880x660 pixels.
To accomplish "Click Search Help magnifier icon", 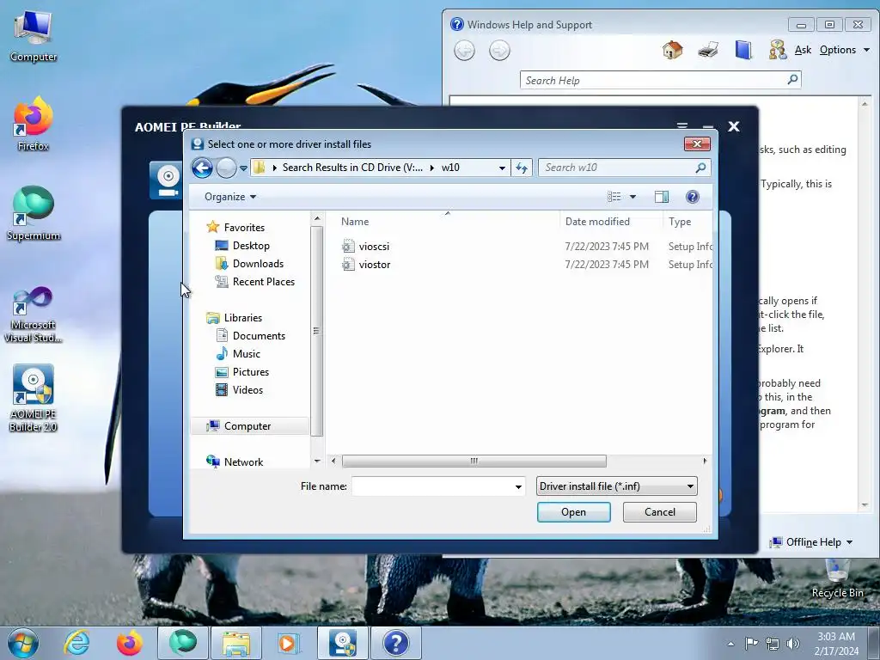I will pos(792,80).
